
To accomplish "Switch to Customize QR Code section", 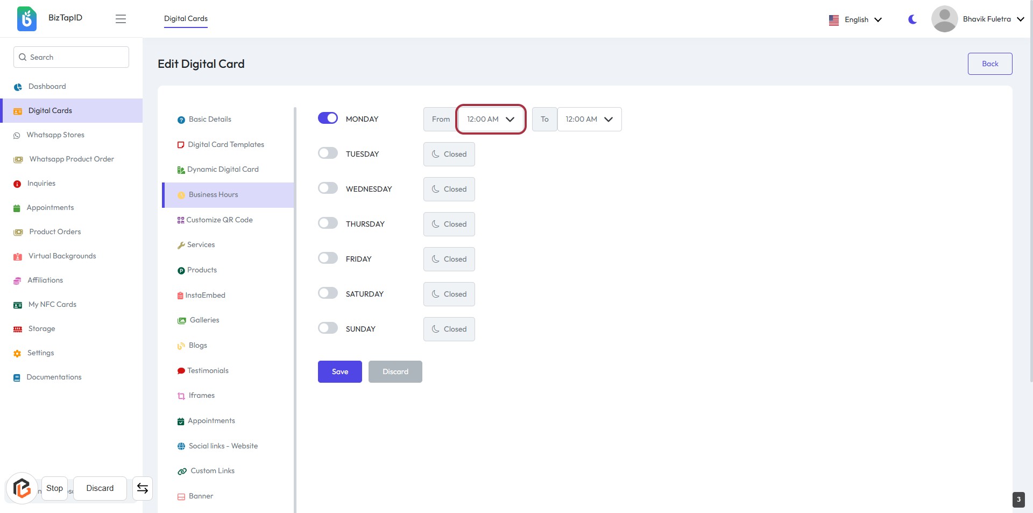I will 219,220.
